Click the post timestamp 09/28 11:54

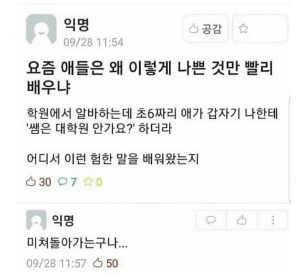coord(93,42)
